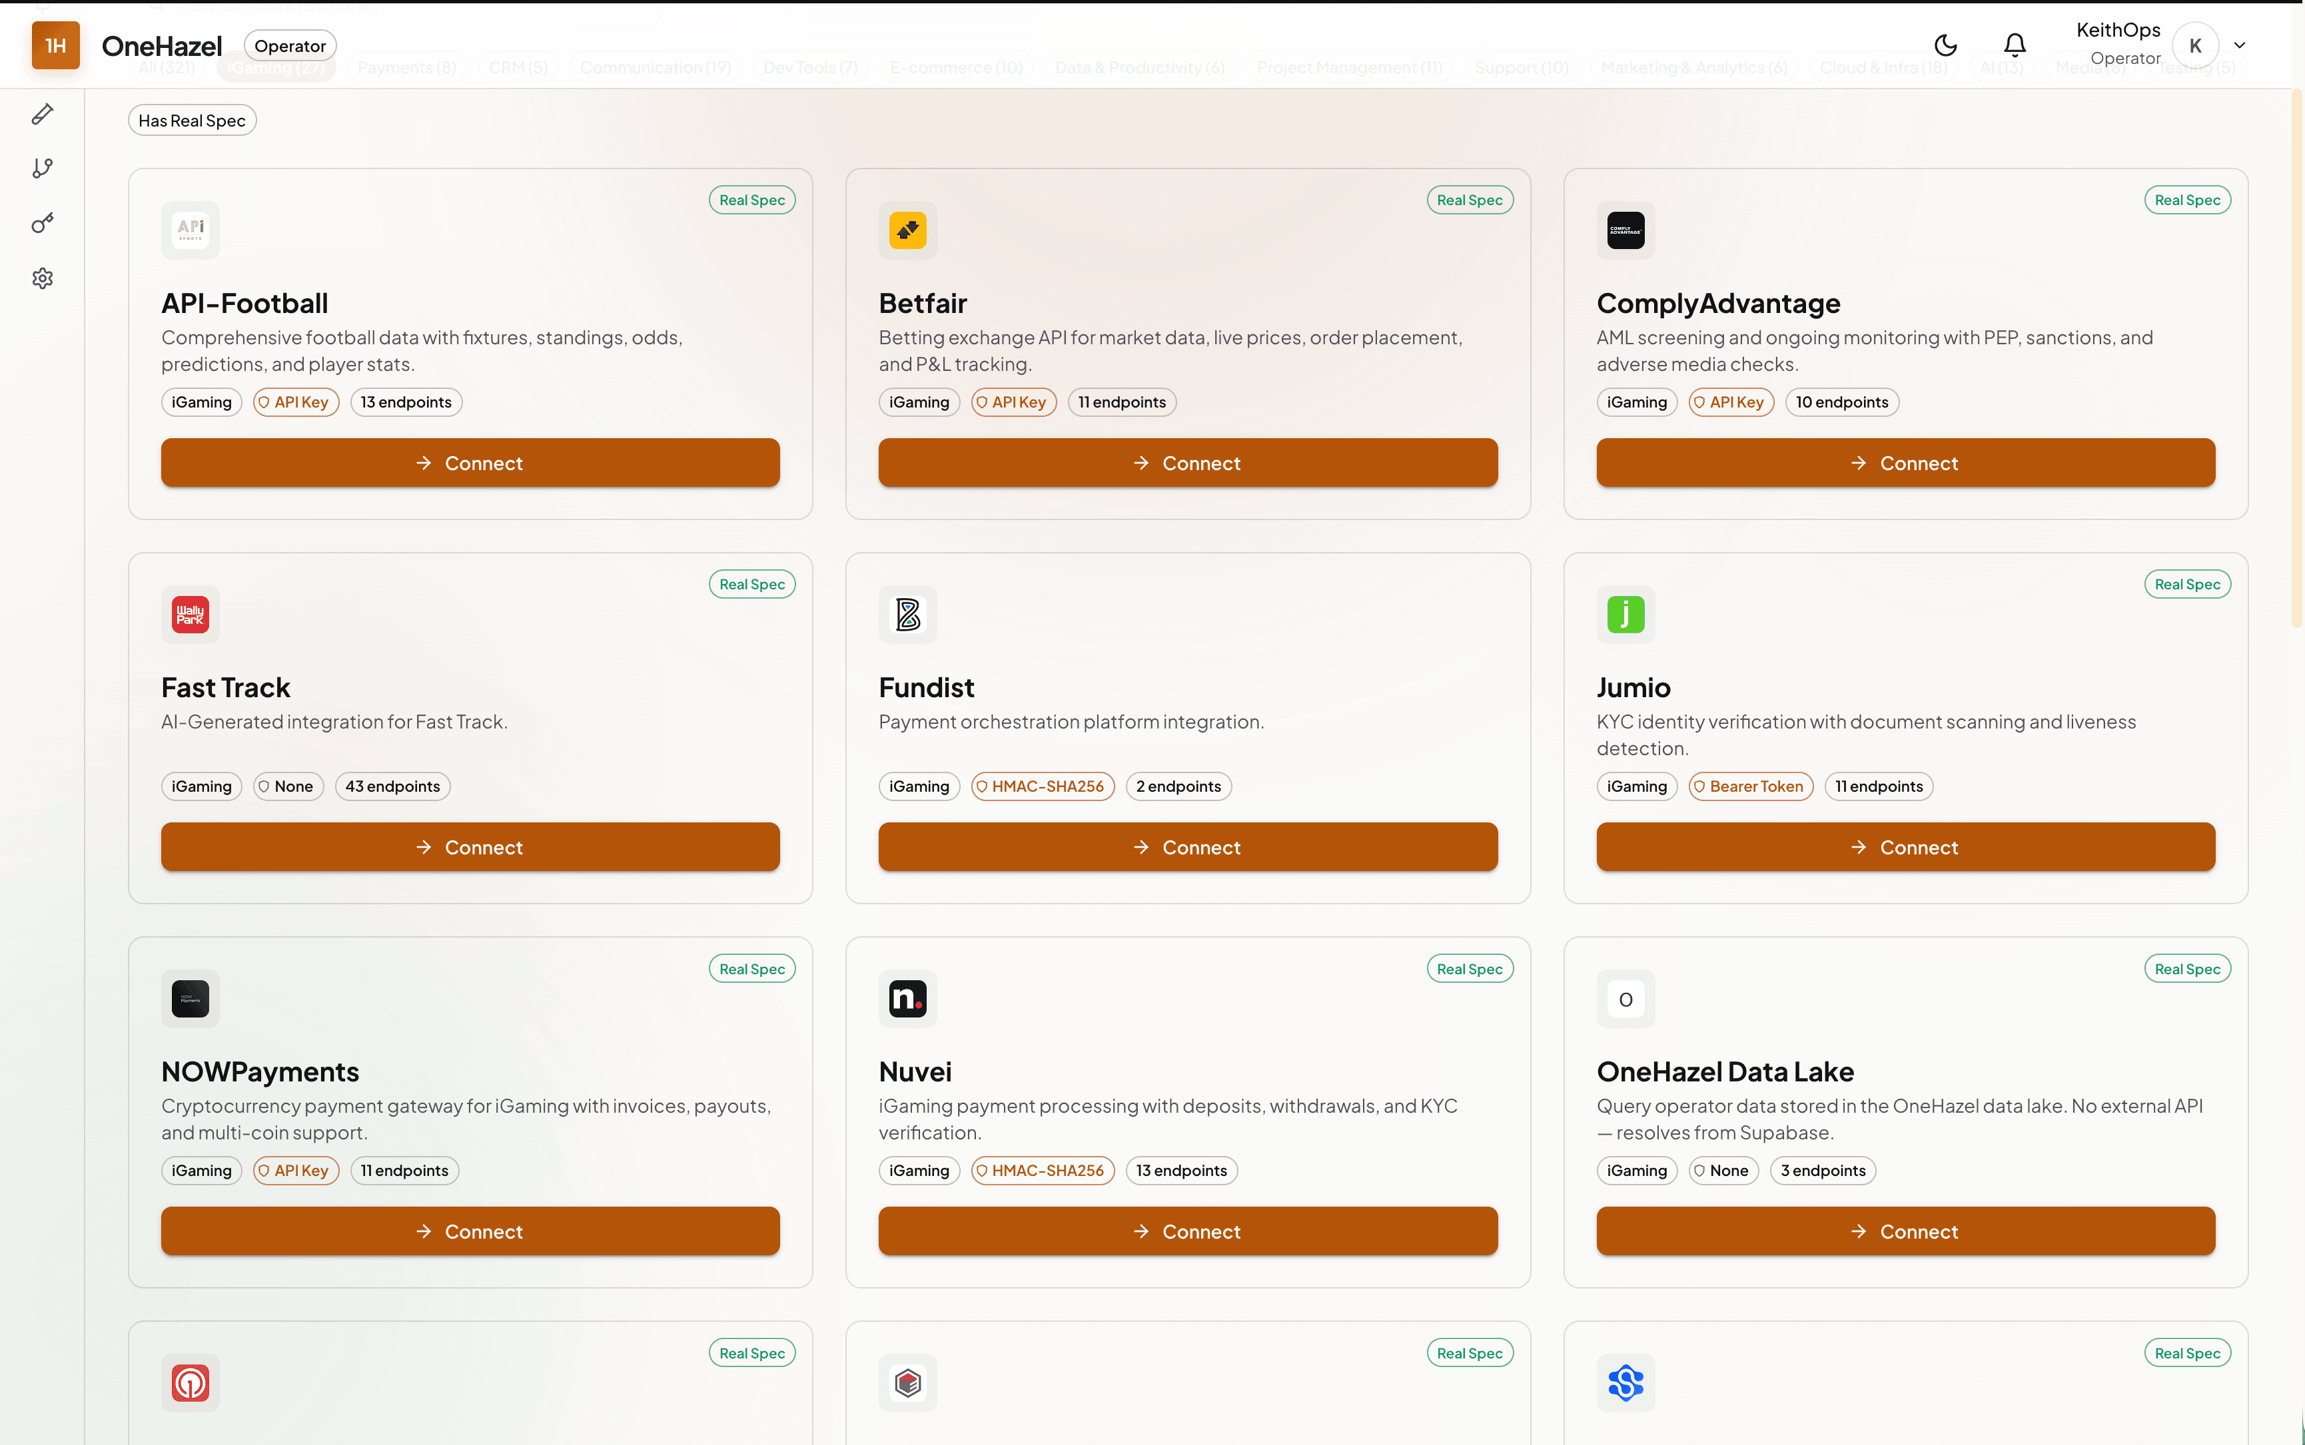Select the Cloud & Infra (18) category tab
Image resolution: width=2305 pixels, height=1445 pixels.
(x=1883, y=68)
